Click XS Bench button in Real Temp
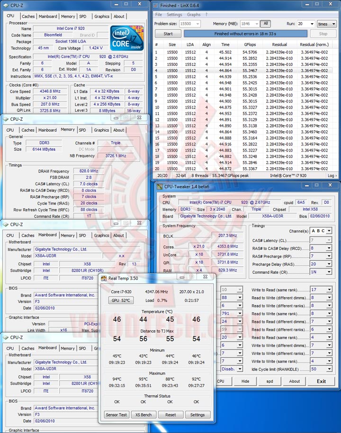The width and height of the screenshot is (341, 433). tap(144, 415)
